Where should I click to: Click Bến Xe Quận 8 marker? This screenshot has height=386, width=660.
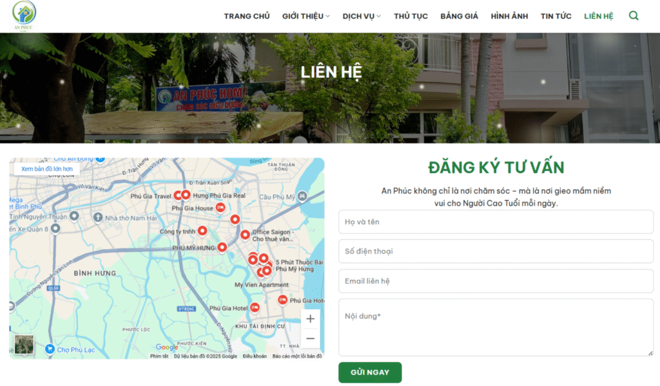55,228
